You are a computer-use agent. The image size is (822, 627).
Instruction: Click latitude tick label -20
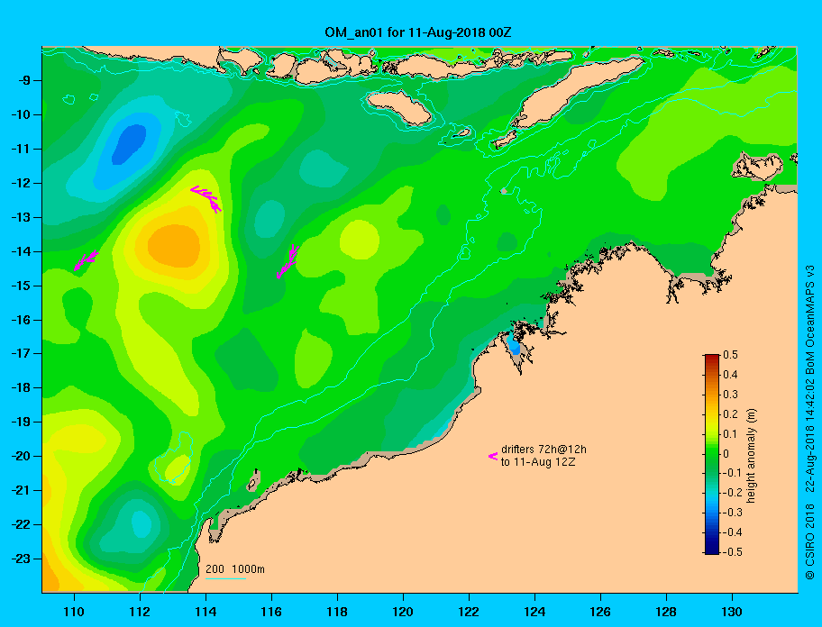click(22, 456)
